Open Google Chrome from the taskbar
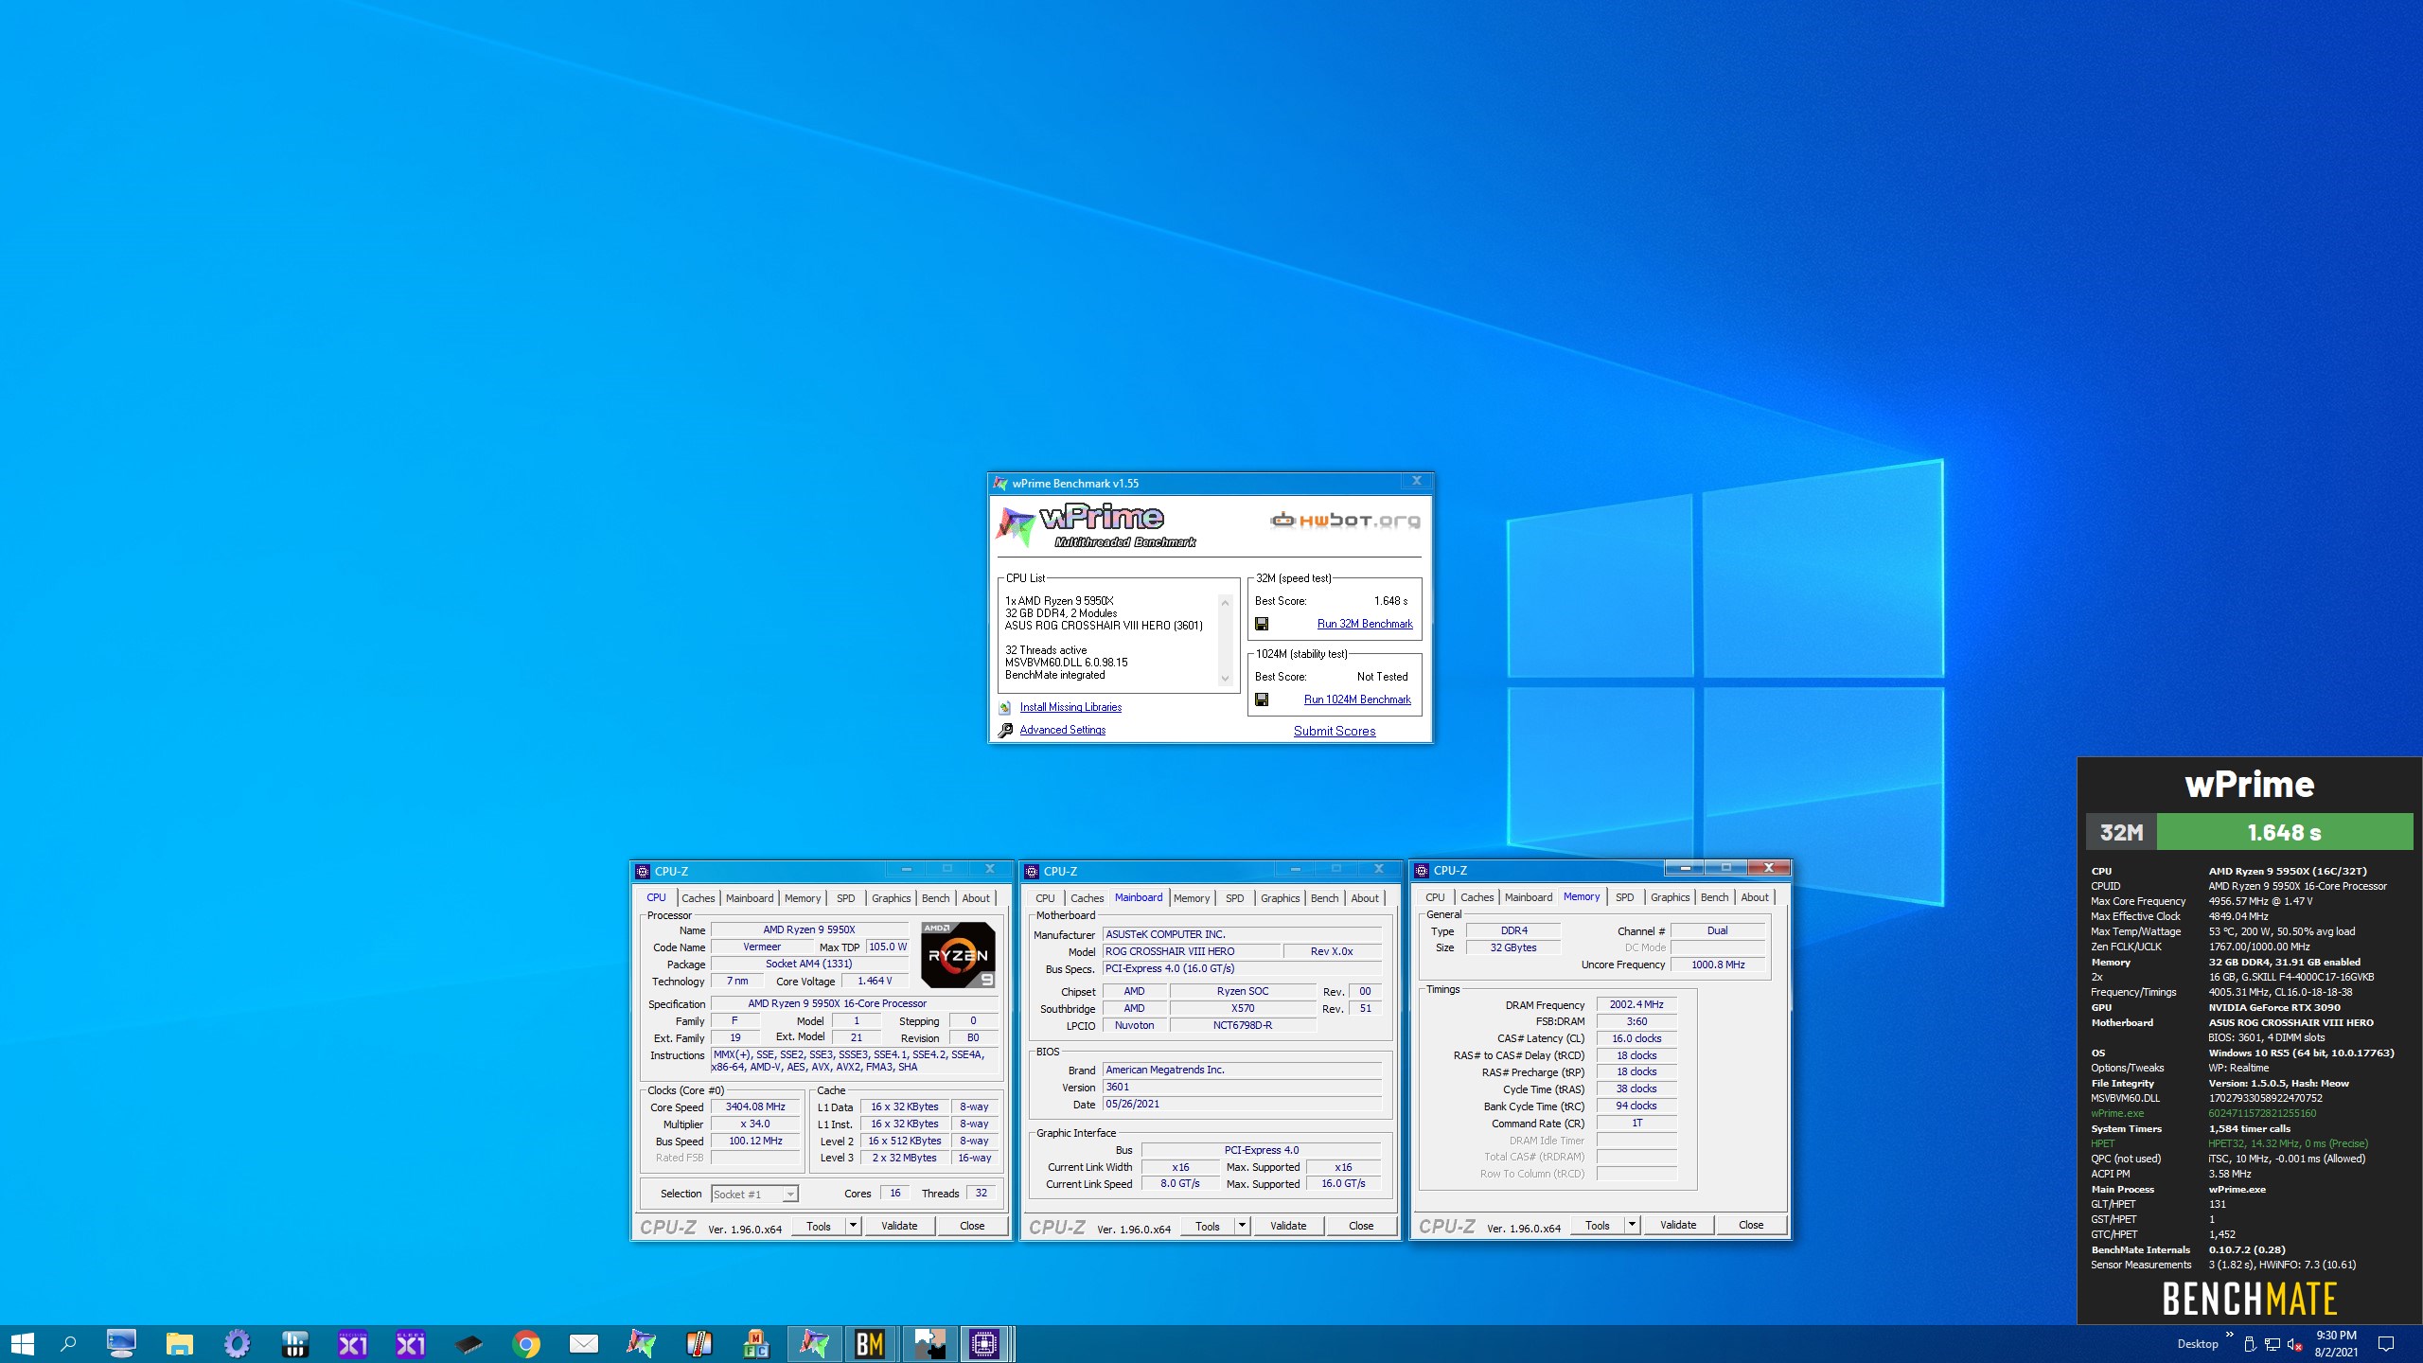Image resolution: width=2423 pixels, height=1363 pixels. click(x=526, y=1343)
